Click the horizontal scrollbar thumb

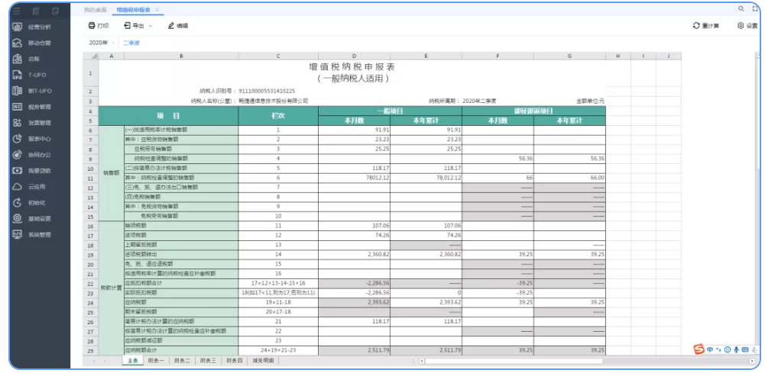click(514, 362)
